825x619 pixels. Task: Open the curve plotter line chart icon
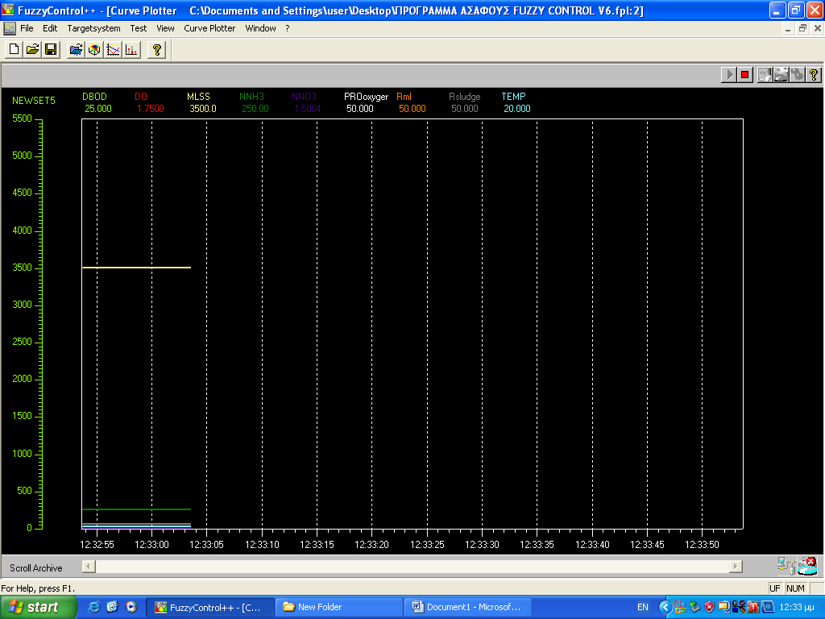tap(113, 49)
